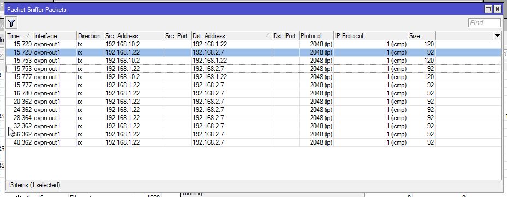The height and width of the screenshot is (197, 507).
Task: Sort by Dst. Address column header
Action: click(x=231, y=36)
